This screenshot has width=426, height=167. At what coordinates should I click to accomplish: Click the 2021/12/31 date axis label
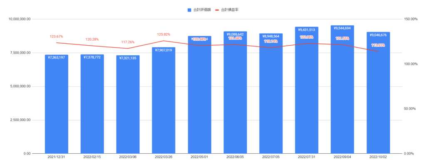click(x=57, y=157)
